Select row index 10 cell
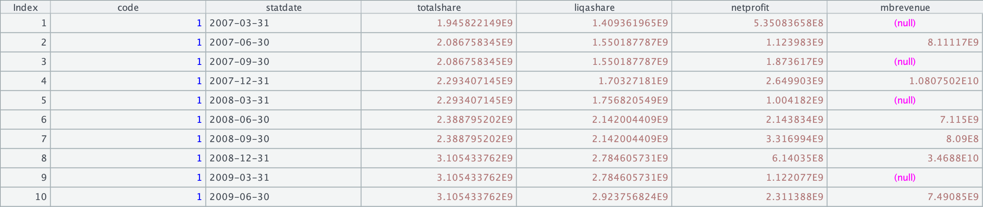The image size is (983, 207). coord(25,197)
